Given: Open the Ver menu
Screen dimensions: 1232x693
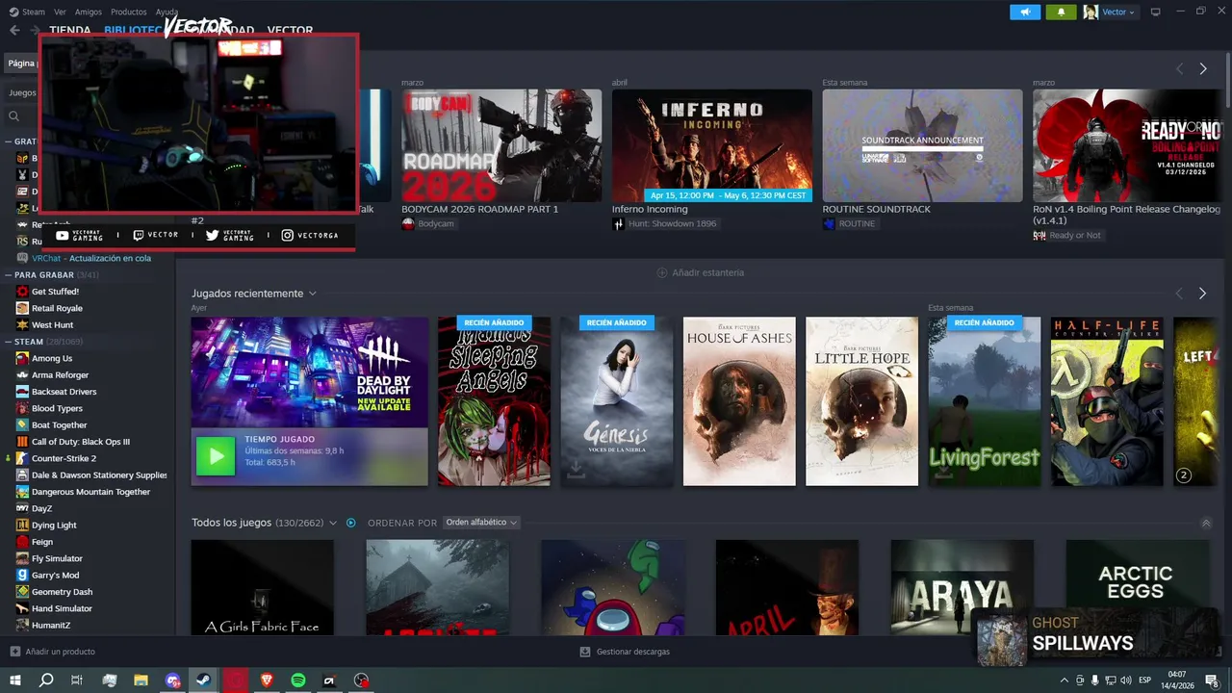Looking at the screenshot, I should coord(60,12).
